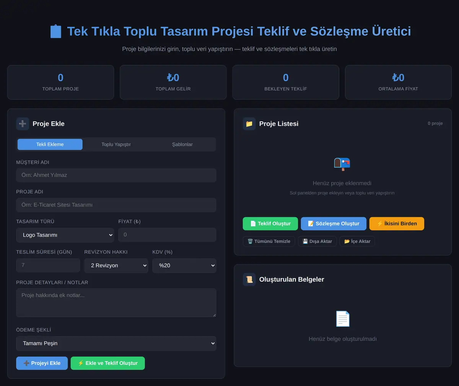Focus the Müşteri Adı input field
Screen dimensions: 459x386
point(116,175)
